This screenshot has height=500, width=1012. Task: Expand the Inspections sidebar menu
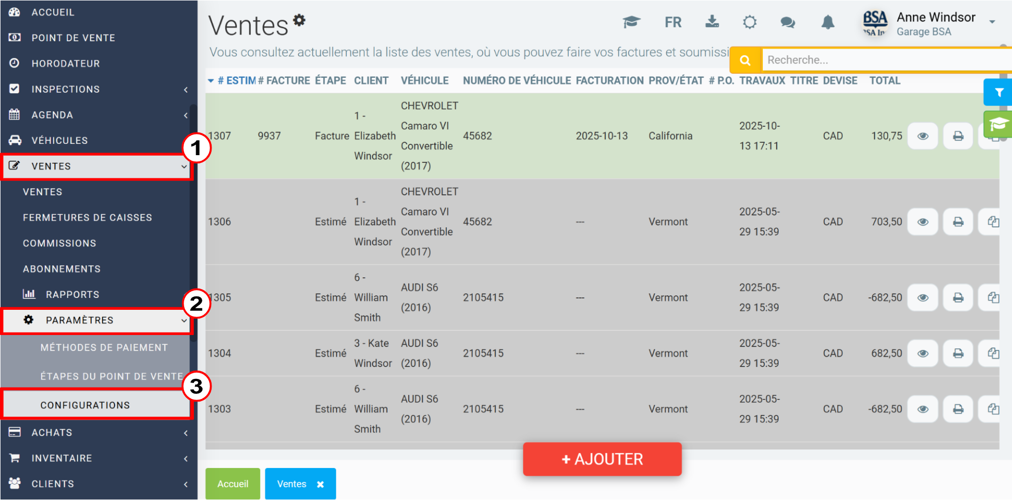pos(98,89)
